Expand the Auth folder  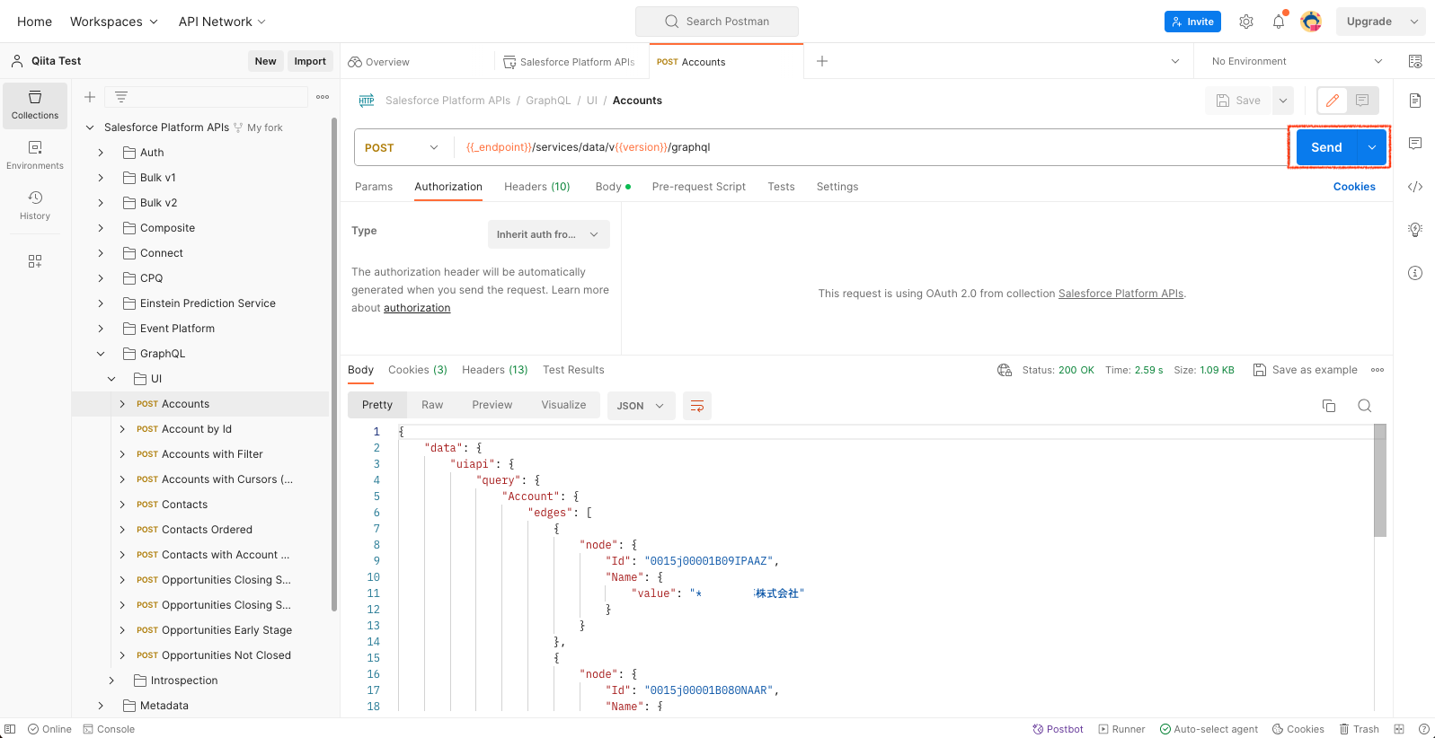tap(101, 153)
